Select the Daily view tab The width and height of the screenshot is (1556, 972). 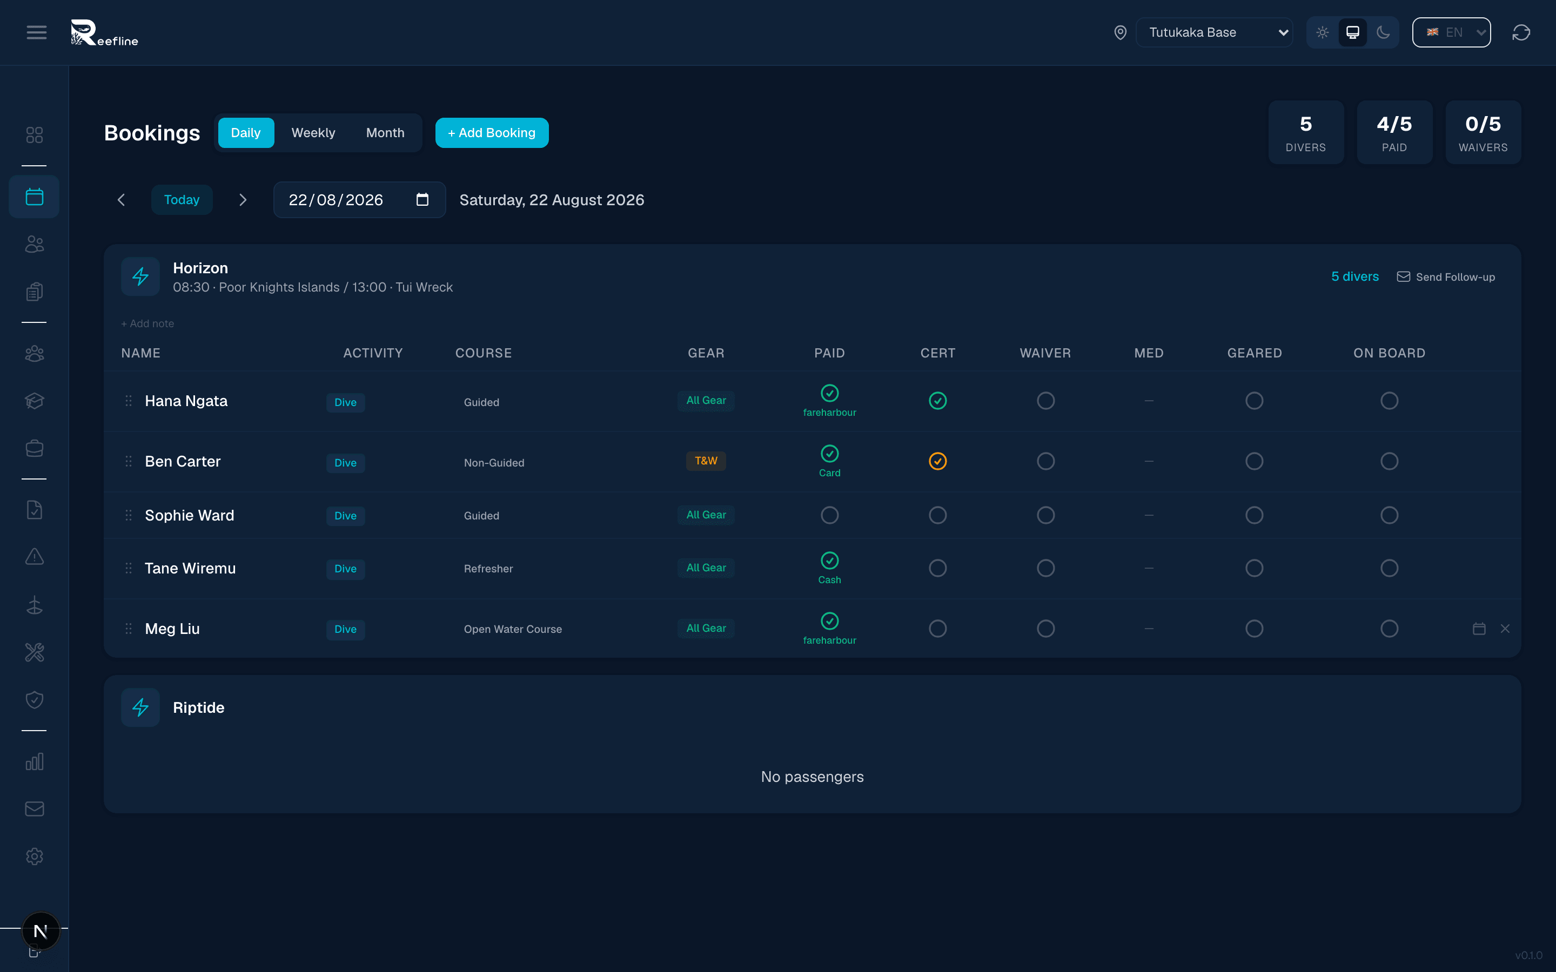[246, 132]
